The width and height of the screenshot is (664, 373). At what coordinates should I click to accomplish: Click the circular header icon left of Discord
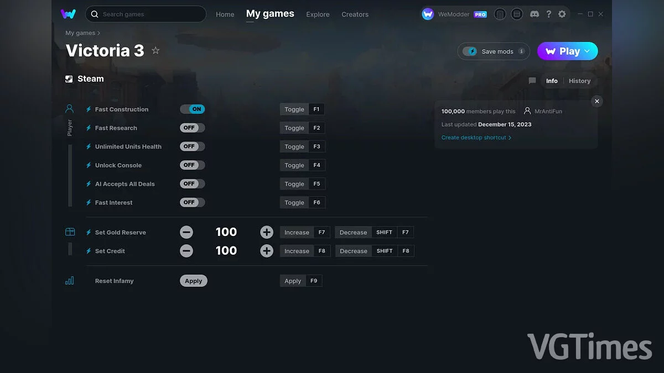pos(517,14)
